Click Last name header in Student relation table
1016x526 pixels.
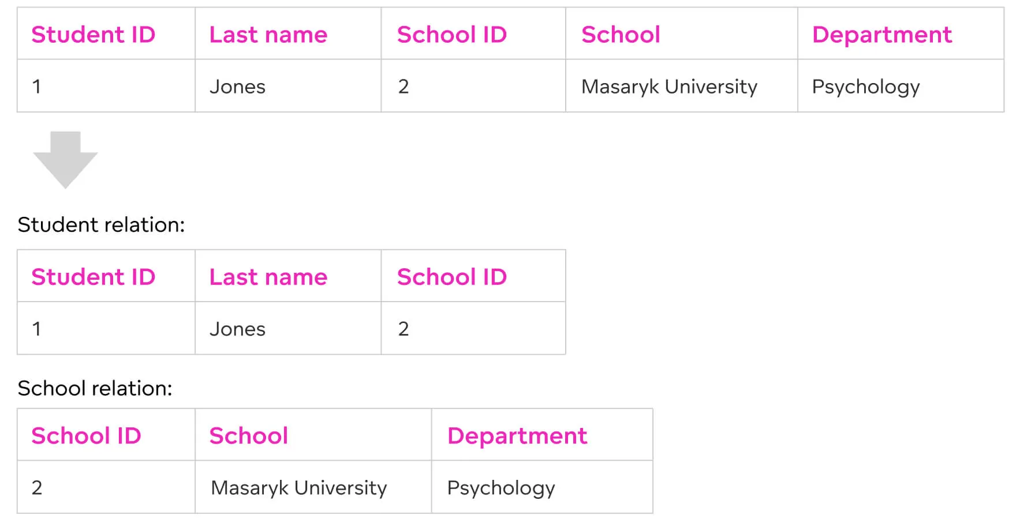coord(268,277)
